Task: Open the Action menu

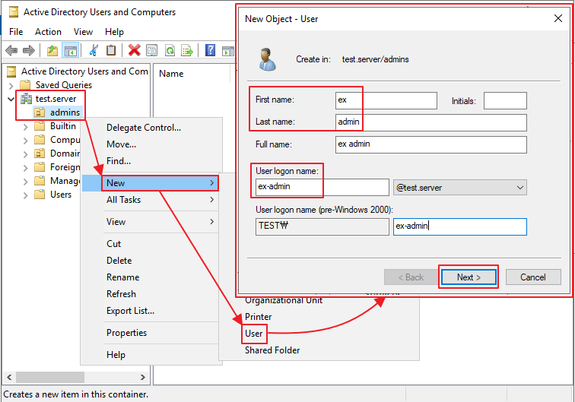Action: (x=48, y=32)
